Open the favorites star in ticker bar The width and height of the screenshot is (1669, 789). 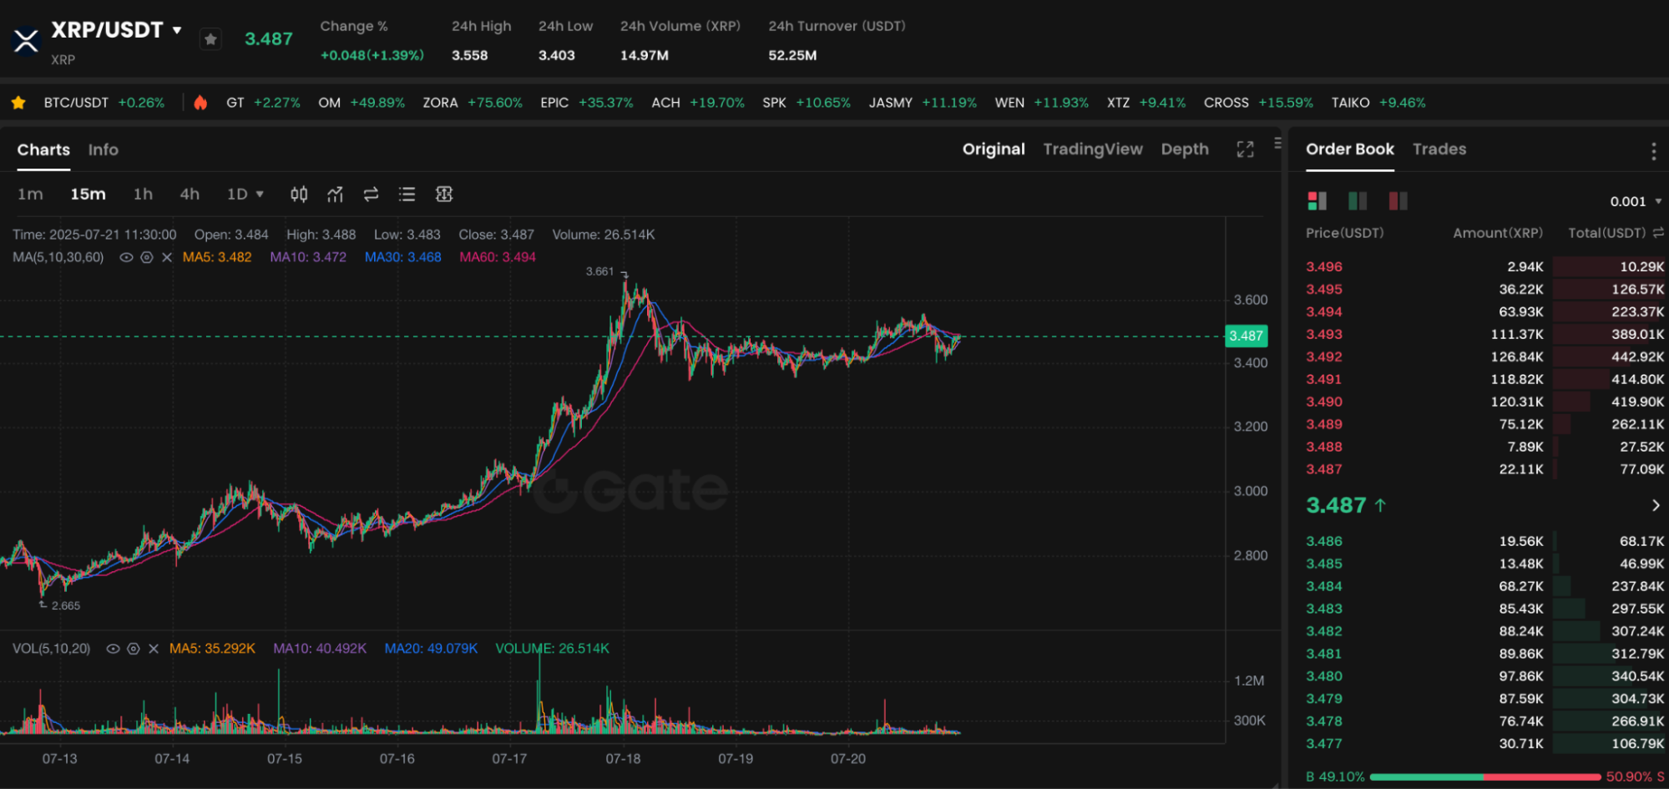[x=18, y=103]
